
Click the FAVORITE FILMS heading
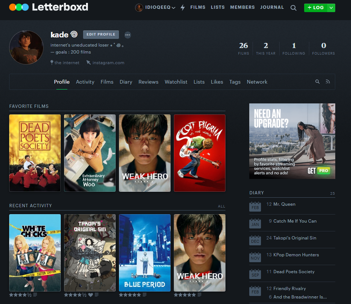coord(29,106)
